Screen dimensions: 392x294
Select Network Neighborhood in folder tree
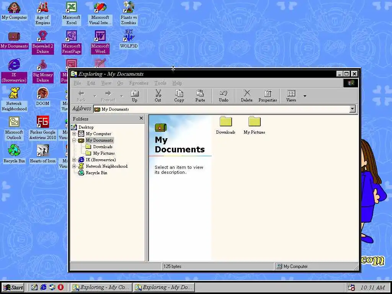[107, 166]
